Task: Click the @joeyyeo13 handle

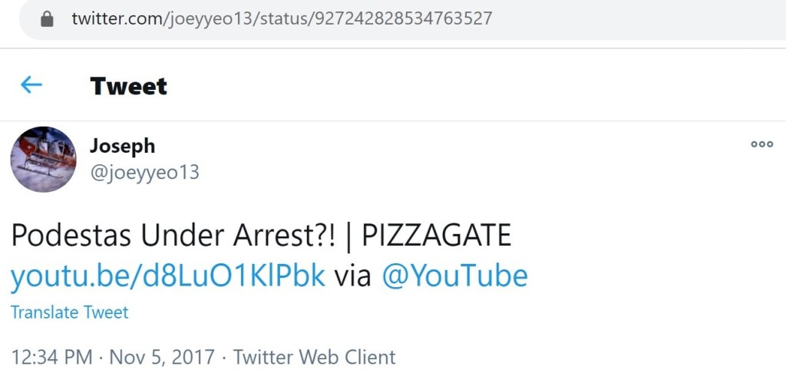Action: point(144,173)
